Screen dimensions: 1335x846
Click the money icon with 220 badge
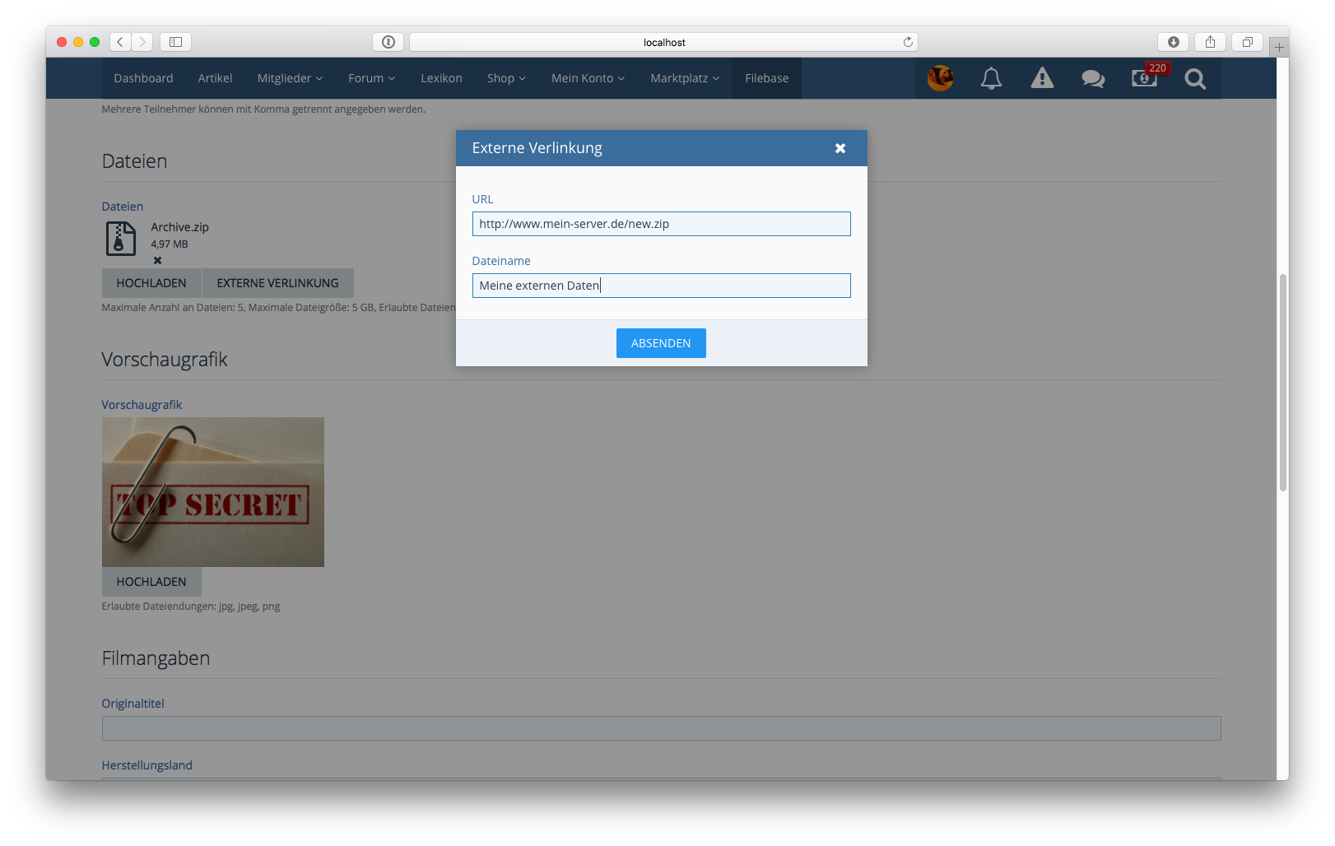(x=1144, y=78)
